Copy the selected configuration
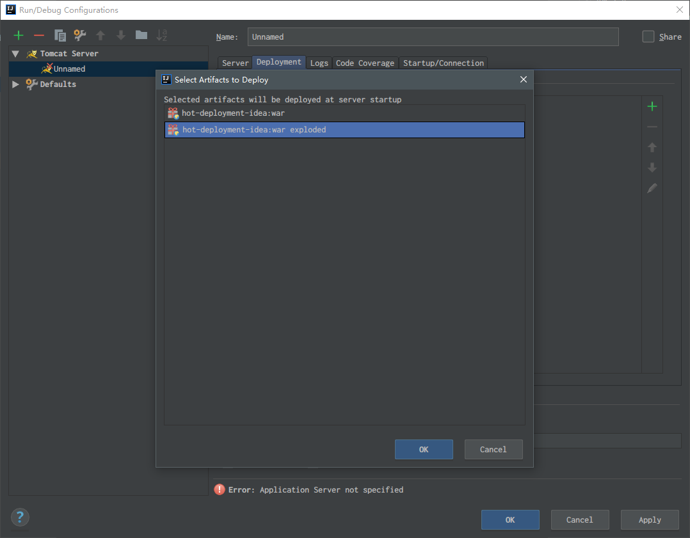 click(x=60, y=35)
